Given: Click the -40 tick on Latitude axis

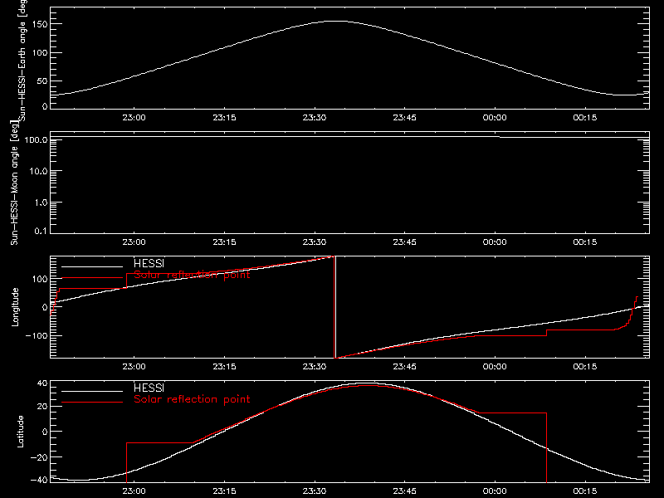Looking at the screenshot, I should (x=39, y=480).
